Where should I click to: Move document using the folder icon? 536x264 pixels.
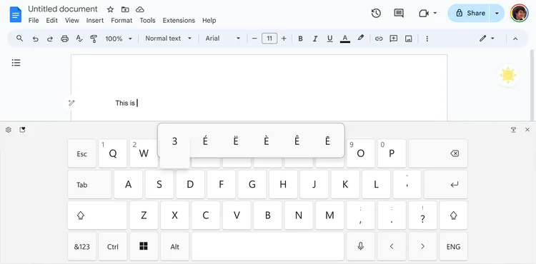pyautogui.click(x=125, y=9)
